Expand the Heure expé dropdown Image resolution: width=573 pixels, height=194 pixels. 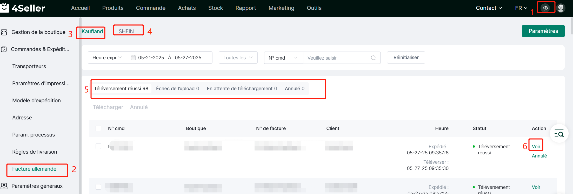107,58
